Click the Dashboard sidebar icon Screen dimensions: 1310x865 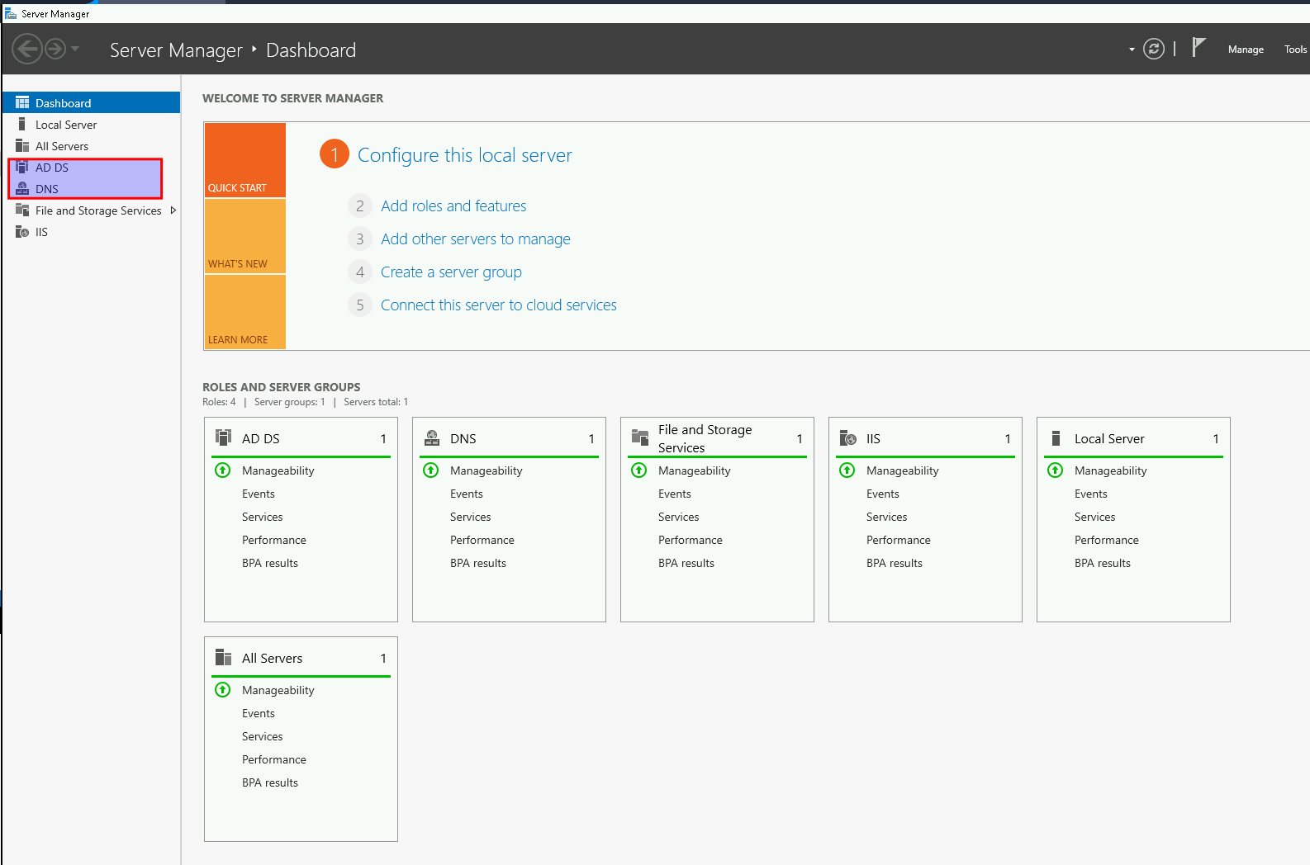pyautogui.click(x=22, y=102)
